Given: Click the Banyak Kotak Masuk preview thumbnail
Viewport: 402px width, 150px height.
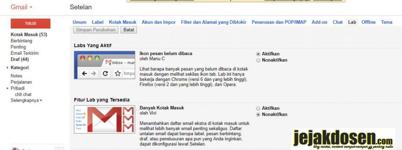Looking at the screenshot, I should (104, 120).
